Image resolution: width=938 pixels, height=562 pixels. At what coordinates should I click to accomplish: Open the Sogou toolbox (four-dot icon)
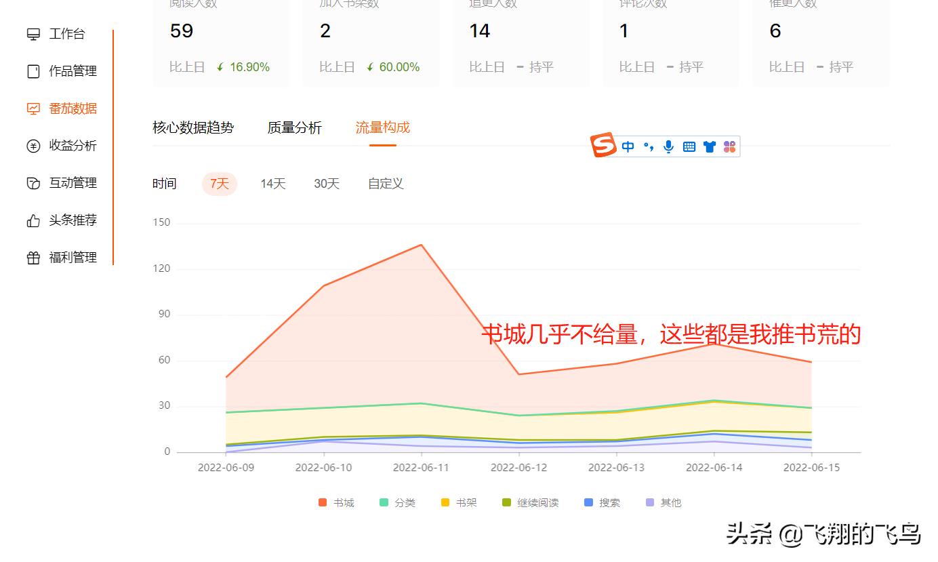pos(729,146)
